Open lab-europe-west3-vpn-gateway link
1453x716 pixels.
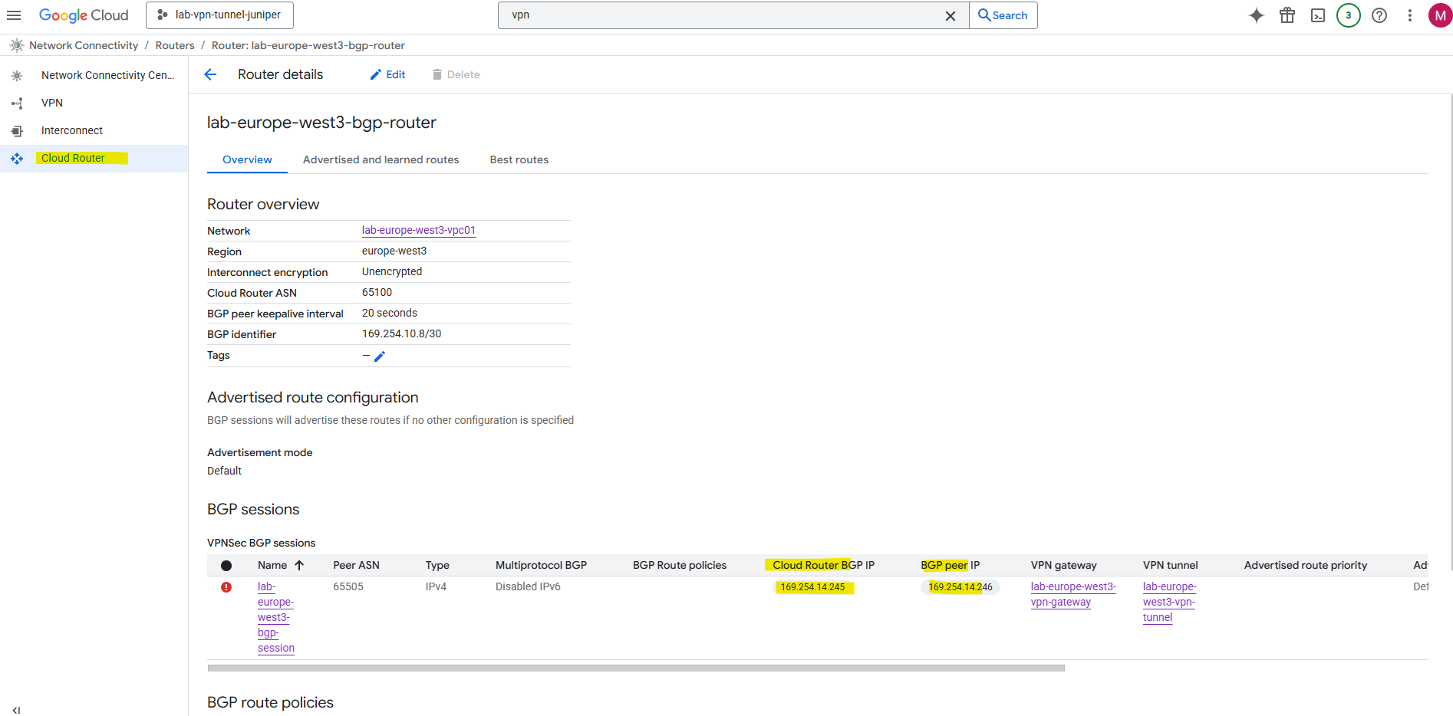[1073, 594]
